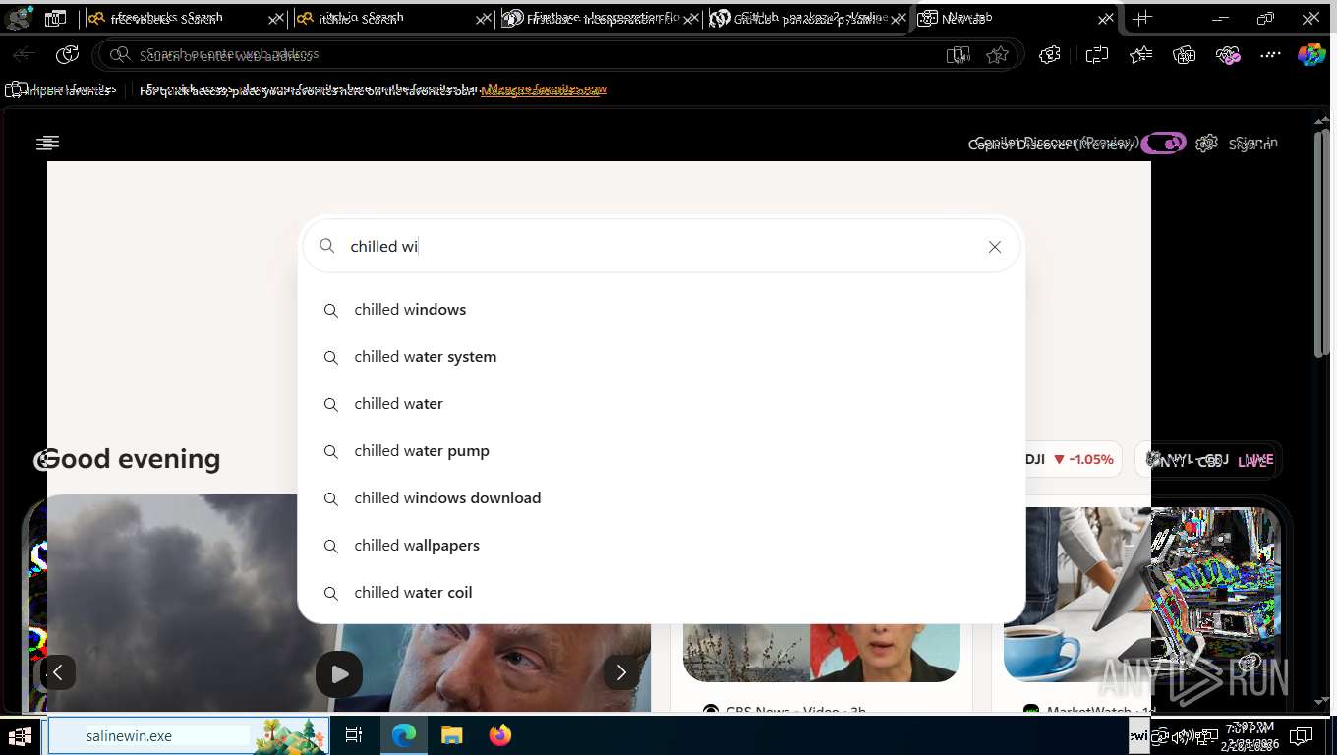Screen dimensions: 1337x755
Task: Toggle the Copilot Discover (Preview) switch
Action: (x=1163, y=144)
